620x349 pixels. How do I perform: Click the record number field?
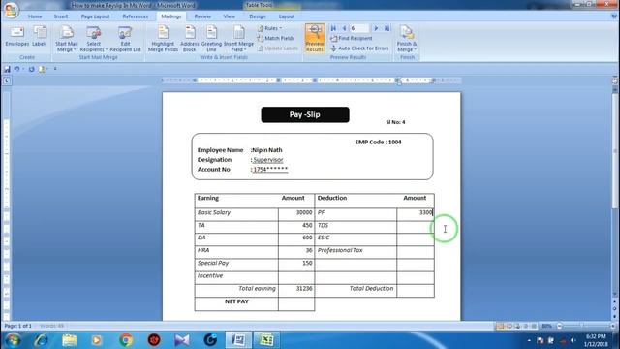[359, 28]
